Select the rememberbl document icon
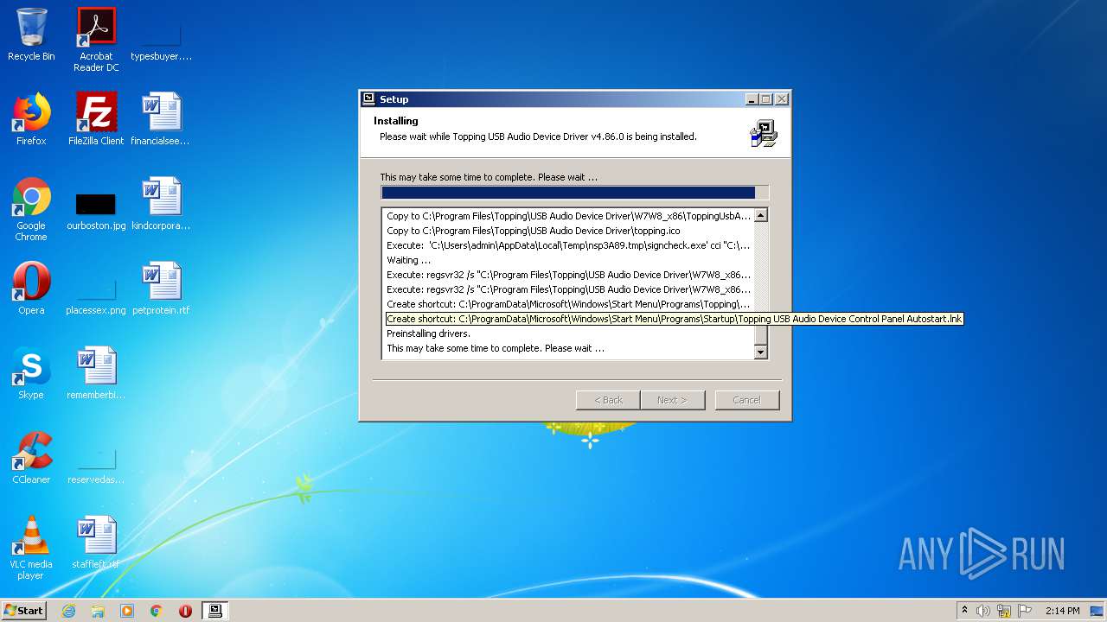 pyautogui.click(x=96, y=373)
